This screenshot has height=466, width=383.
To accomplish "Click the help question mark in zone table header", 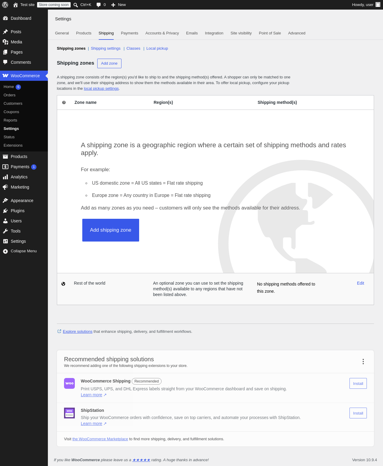I will tap(64, 102).
